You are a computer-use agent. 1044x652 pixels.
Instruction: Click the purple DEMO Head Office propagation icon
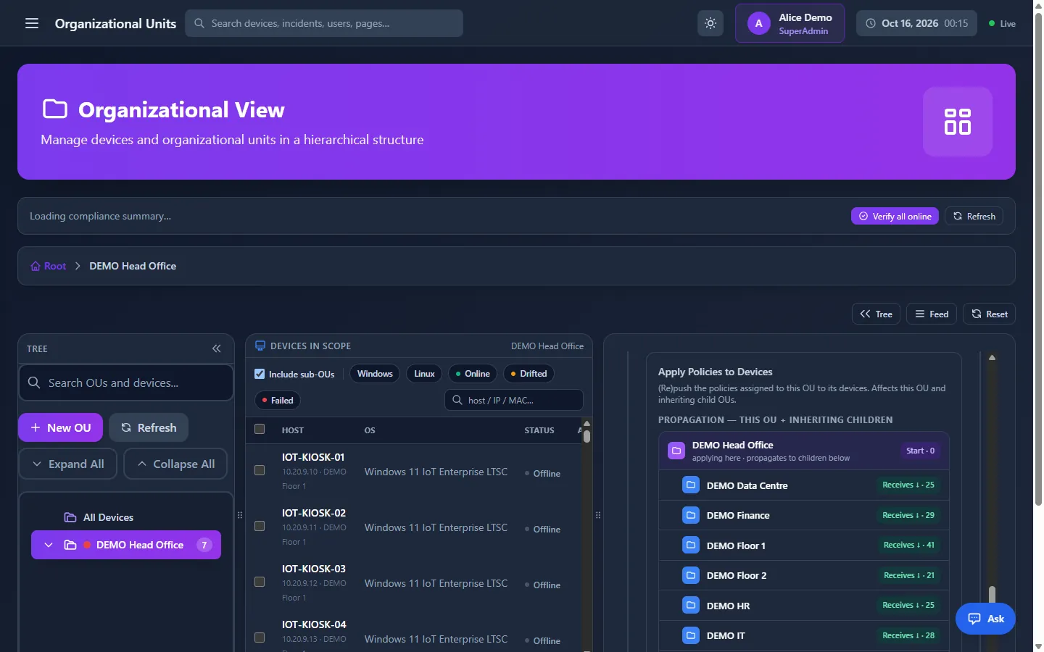click(676, 451)
